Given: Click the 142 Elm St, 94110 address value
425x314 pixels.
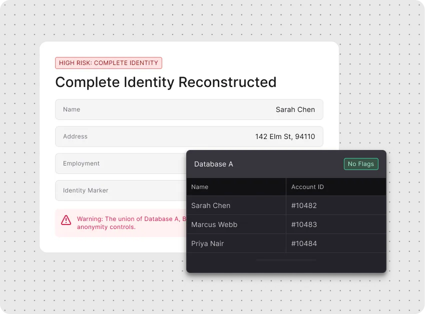Looking at the screenshot, I should coord(285,136).
